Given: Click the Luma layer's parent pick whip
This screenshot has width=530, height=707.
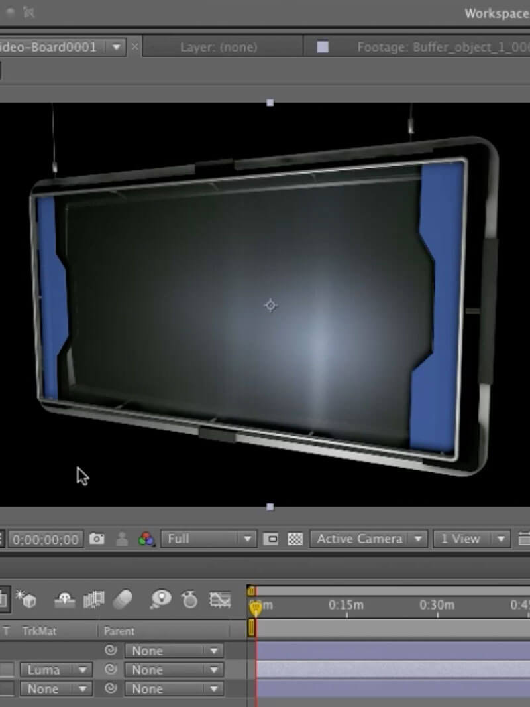Looking at the screenshot, I should (111, 670).
